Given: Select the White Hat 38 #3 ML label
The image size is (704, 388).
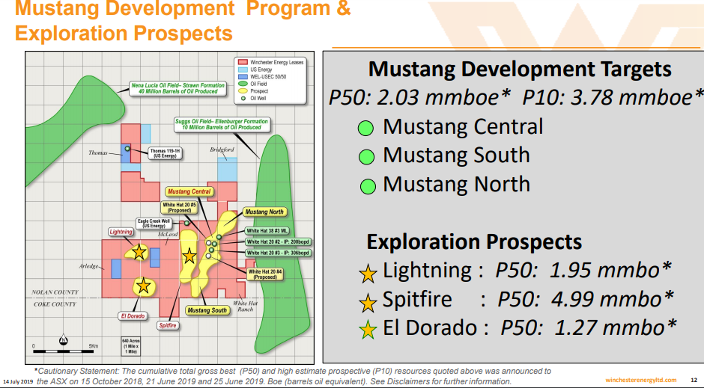Looking at the screenshot, I should point(267,231).
